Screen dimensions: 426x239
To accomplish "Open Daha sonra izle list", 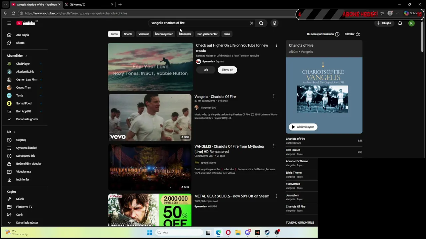I will pos(25,156).
